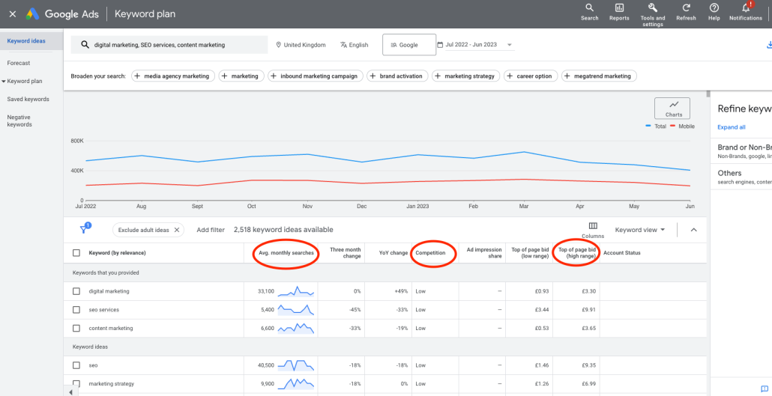Collapse the table panel with chevron

pyautogui.click(x=693, y=230)
